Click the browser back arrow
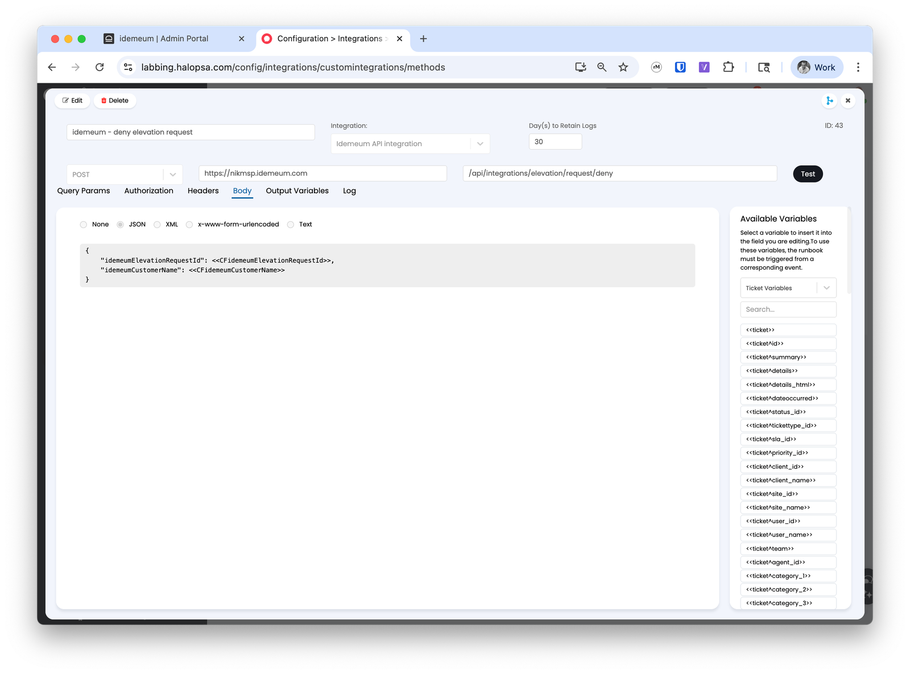Screen dimensions: 910x674 point(52,67)
